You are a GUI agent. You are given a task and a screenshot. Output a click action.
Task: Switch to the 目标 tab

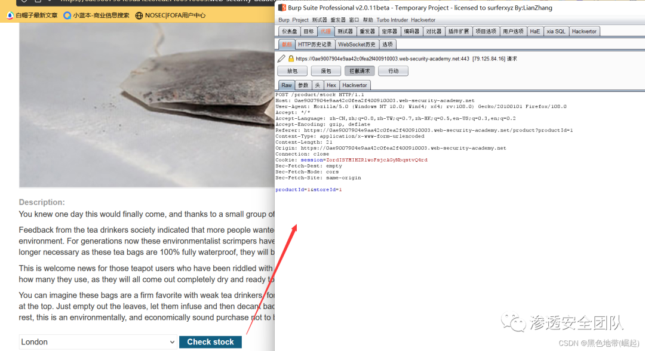(309, 31)
